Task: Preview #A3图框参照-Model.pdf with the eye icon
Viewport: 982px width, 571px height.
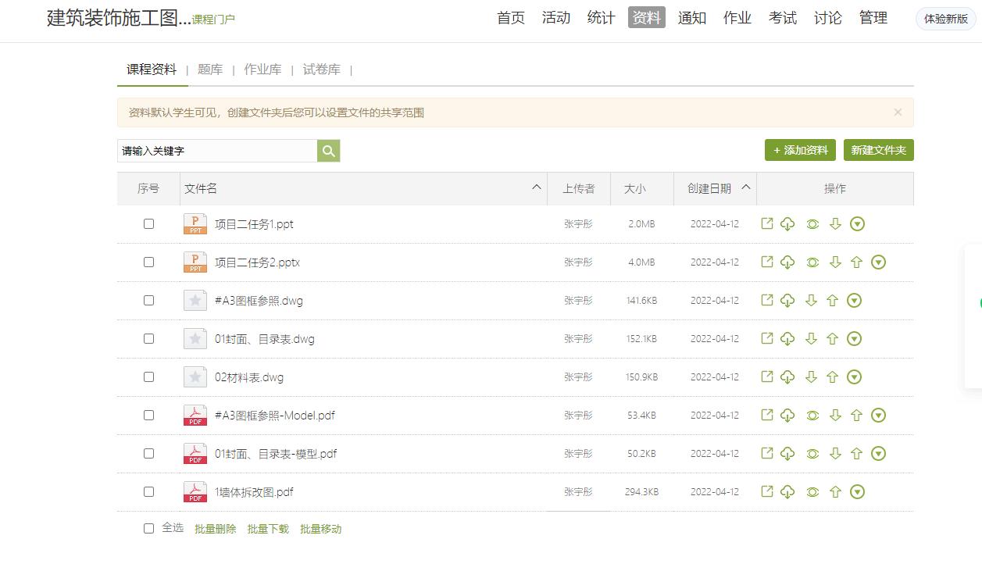Action: click(812, 416)
